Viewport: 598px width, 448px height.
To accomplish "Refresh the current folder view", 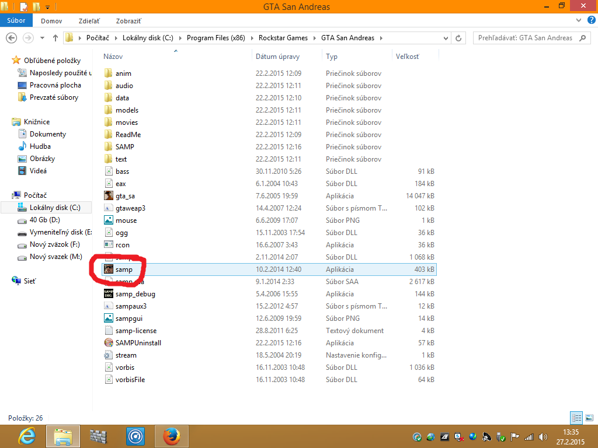I will (x=458, y=38).
